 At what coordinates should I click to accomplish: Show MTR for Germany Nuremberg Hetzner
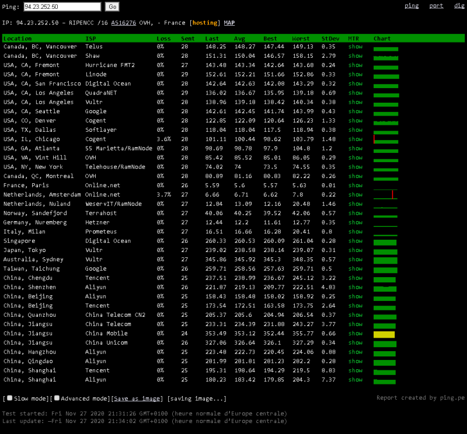pyautogui.click(x=355, y=222)
